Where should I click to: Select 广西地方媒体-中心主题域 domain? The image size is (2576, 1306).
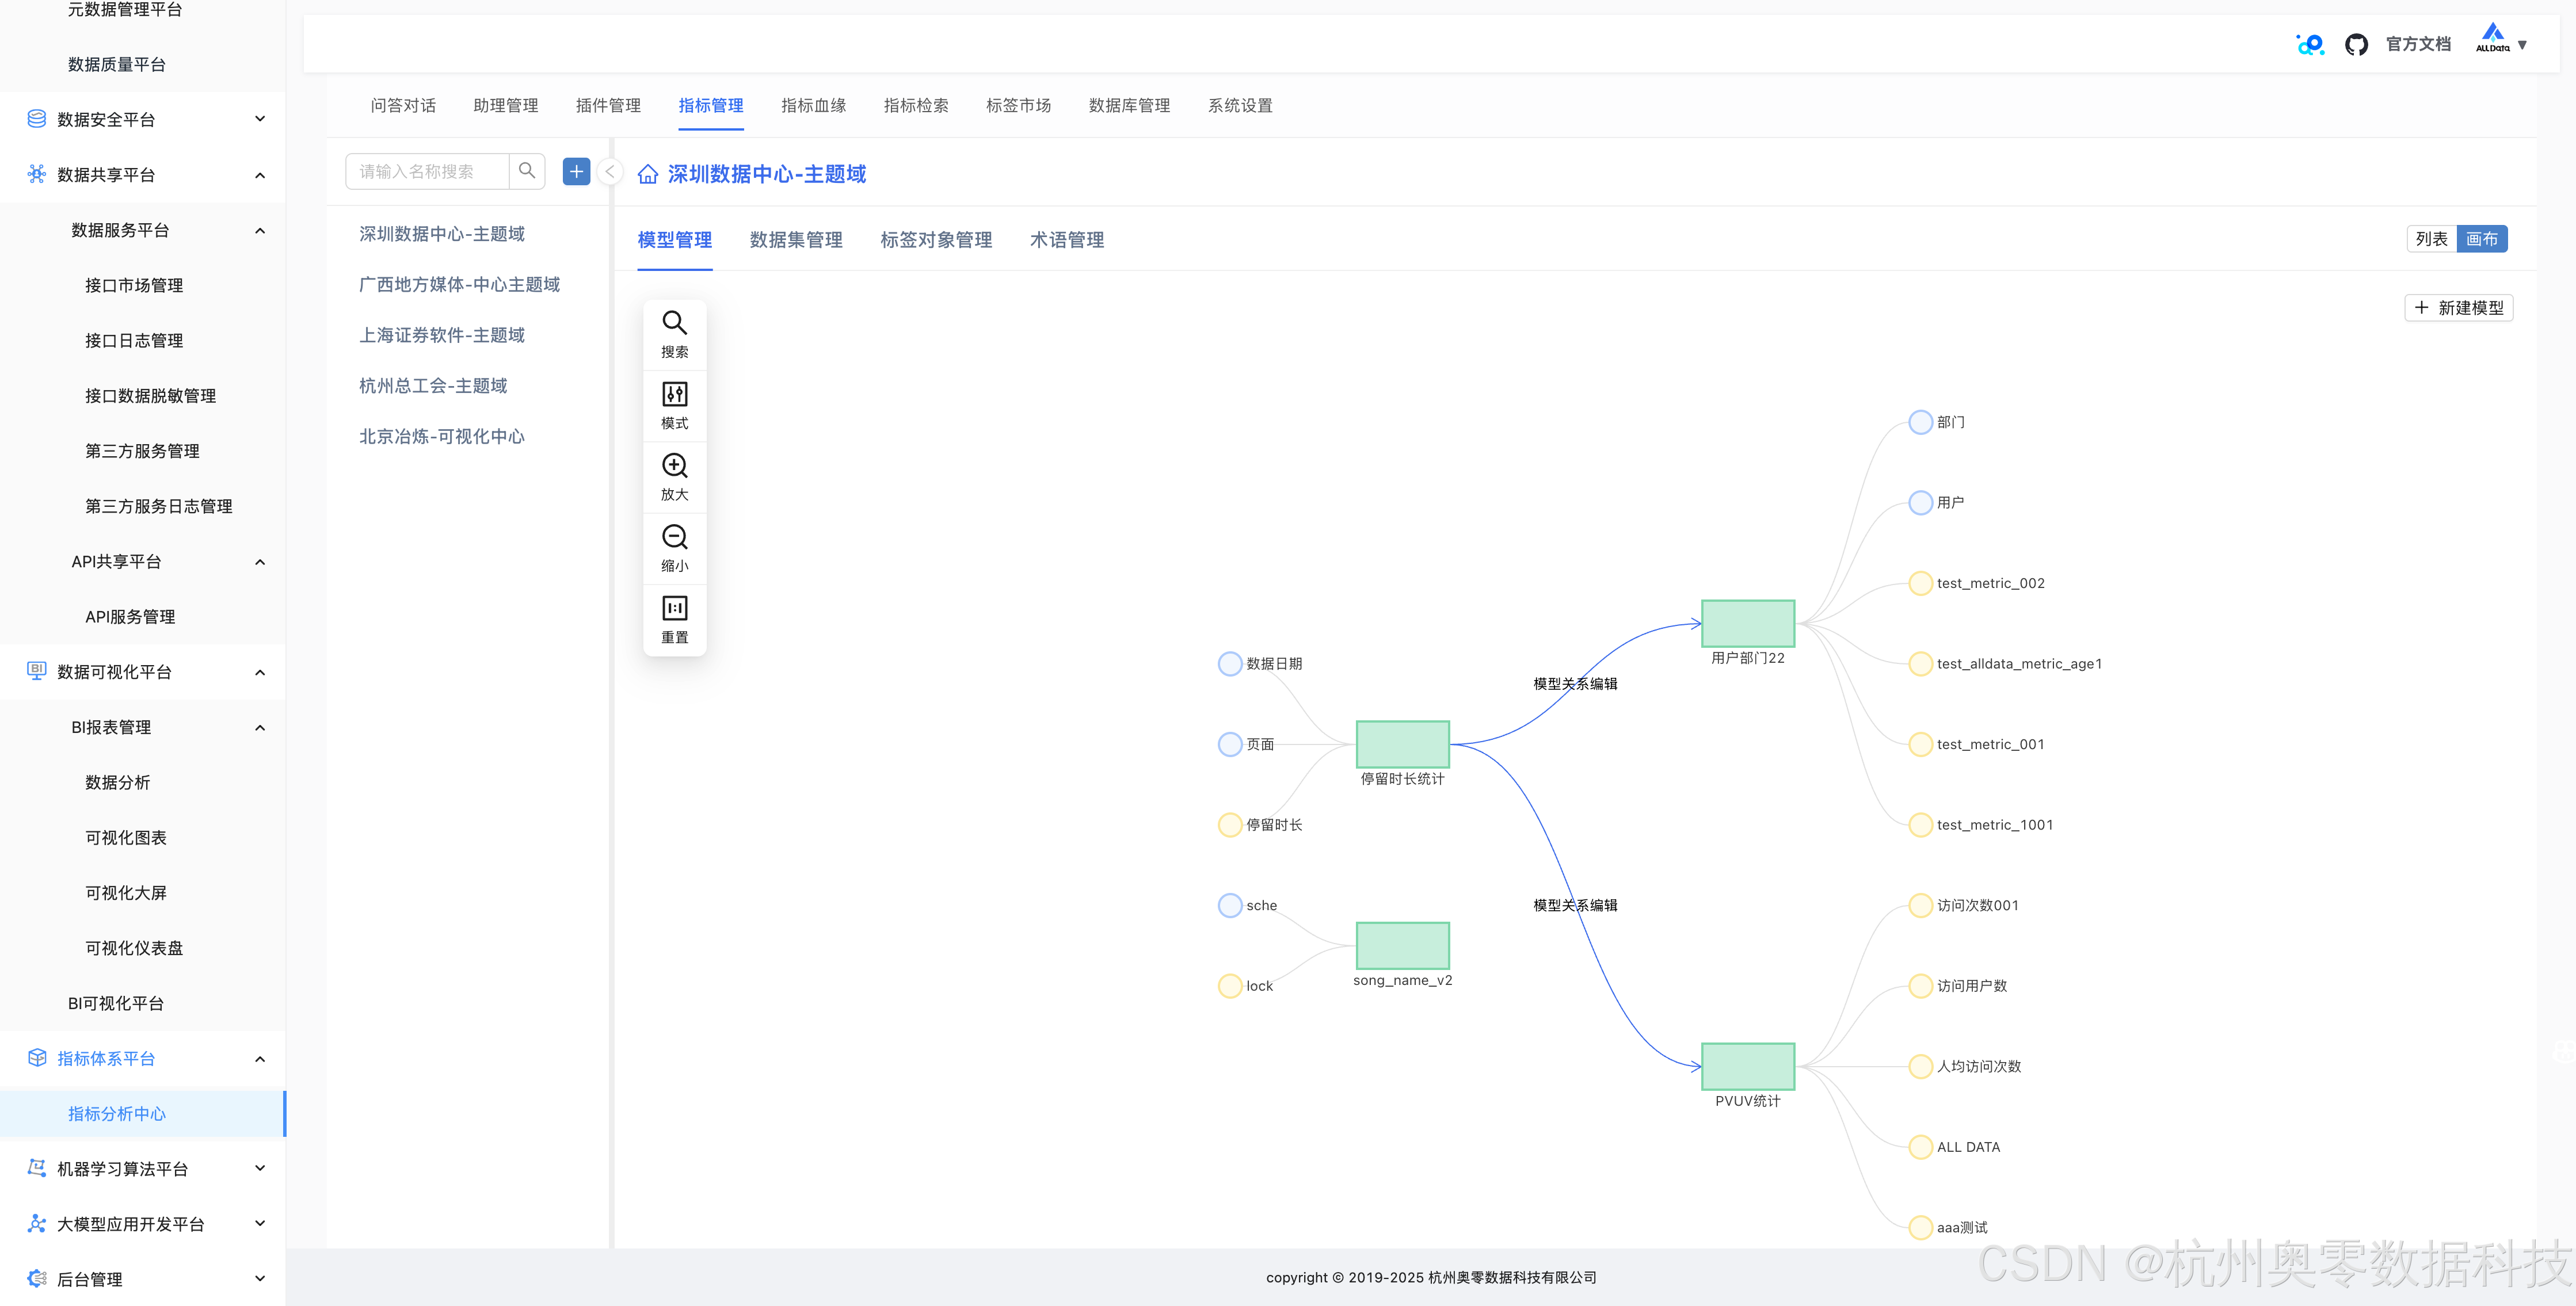(x=459, y=284)
